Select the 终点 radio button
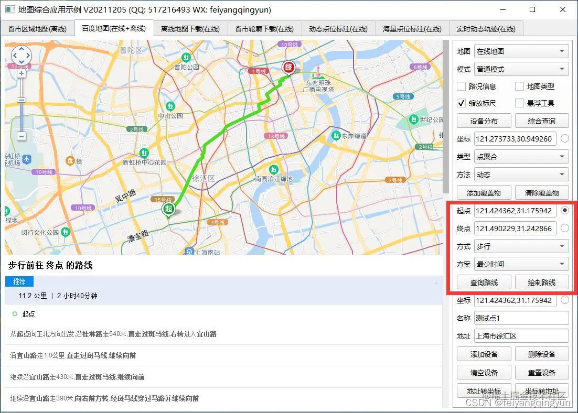 pos(565,228)
